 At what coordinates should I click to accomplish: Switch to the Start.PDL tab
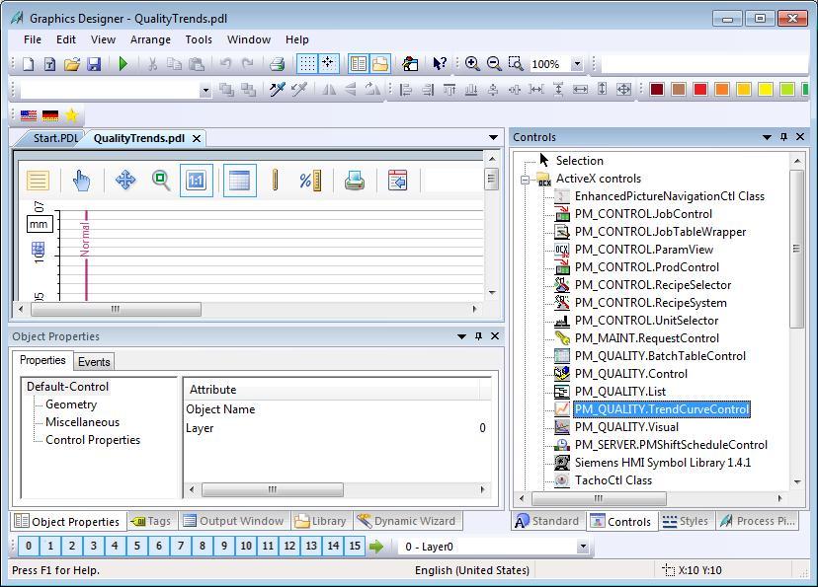coord(55,138)
